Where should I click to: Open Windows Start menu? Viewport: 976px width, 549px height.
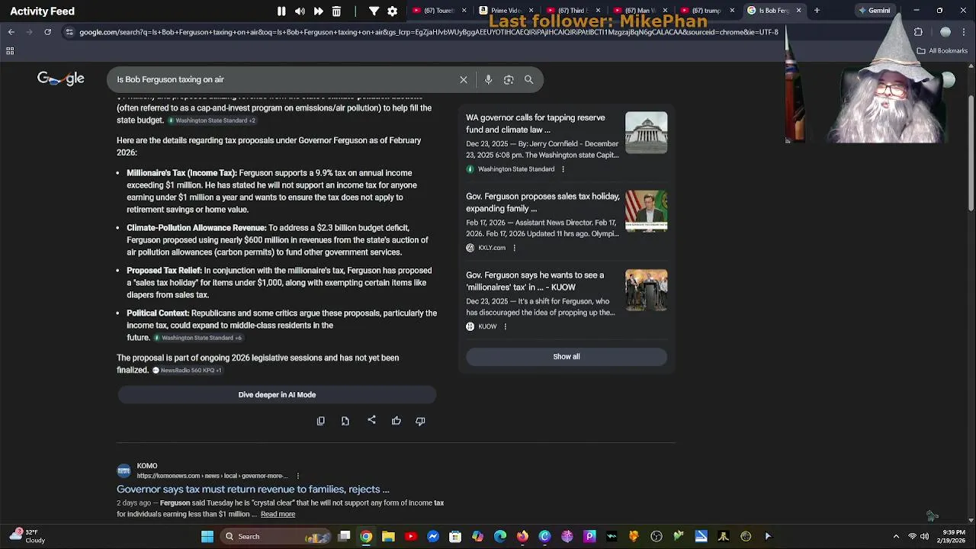(x=207, y=537)
